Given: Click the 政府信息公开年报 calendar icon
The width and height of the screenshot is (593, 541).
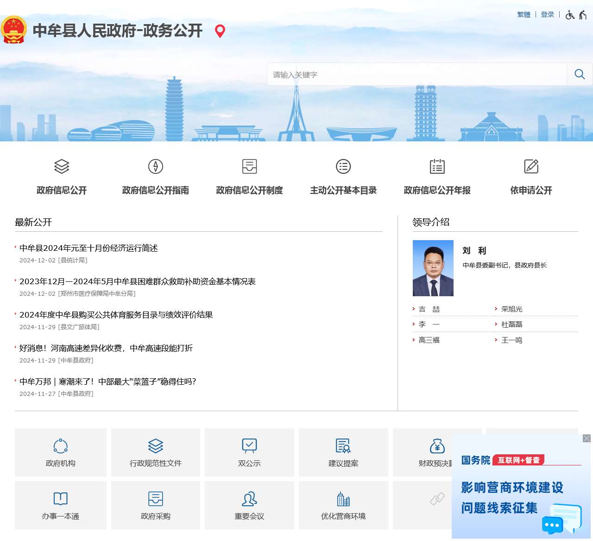Looking at the screenshot, I should click(437, 166).
